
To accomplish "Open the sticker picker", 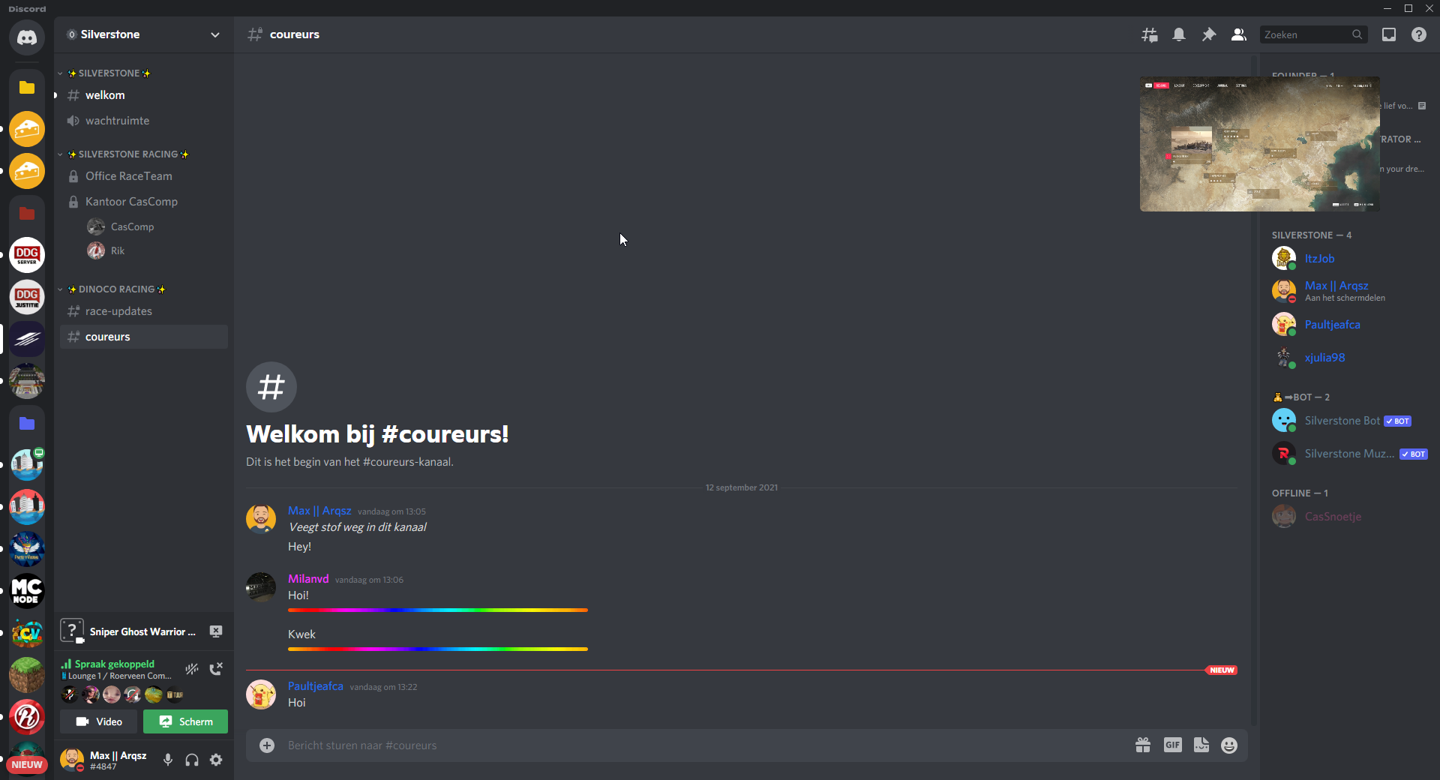I will [1201, 745].
